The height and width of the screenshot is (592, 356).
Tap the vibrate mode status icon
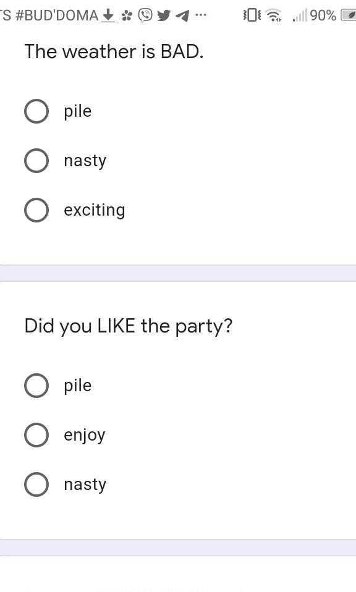point(252,15)
